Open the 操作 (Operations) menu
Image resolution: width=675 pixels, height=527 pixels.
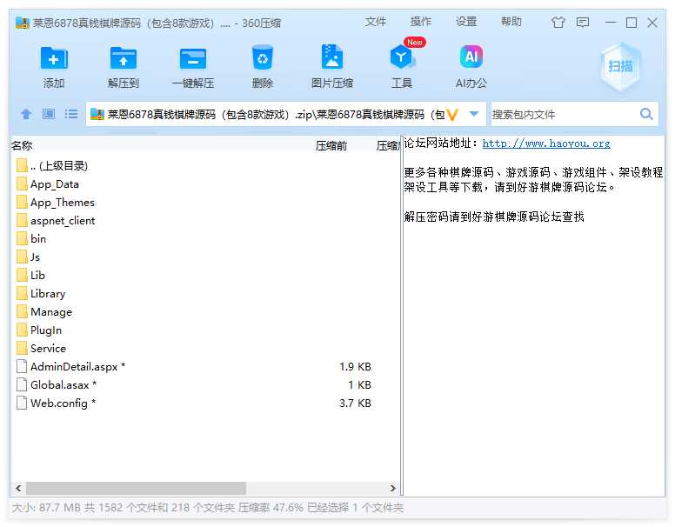click(x=421, y=22)
